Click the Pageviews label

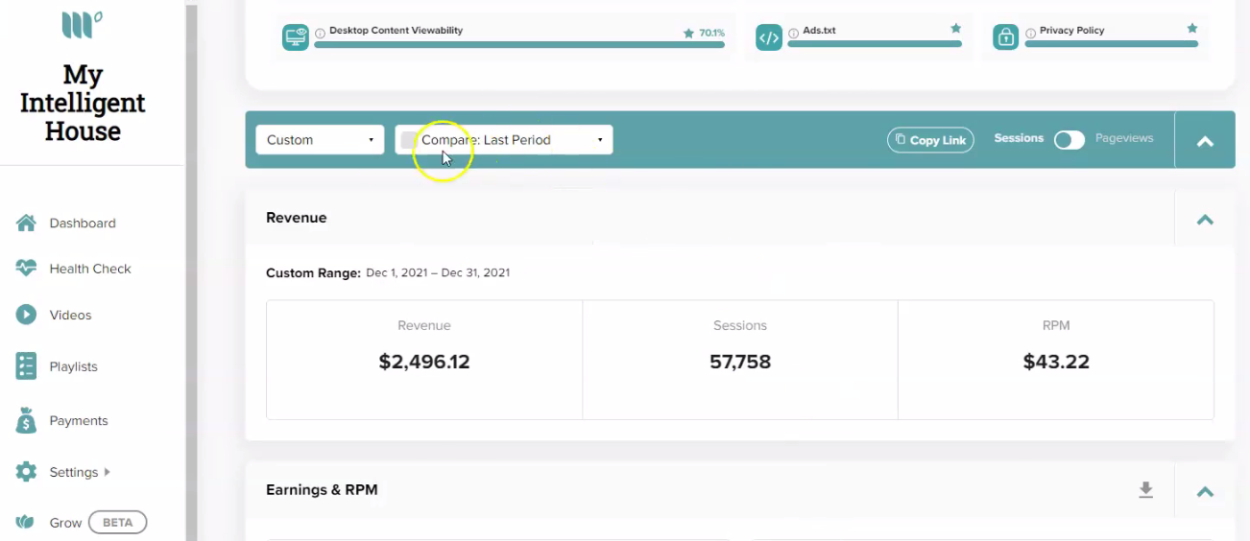click(x=1124, y=138)
